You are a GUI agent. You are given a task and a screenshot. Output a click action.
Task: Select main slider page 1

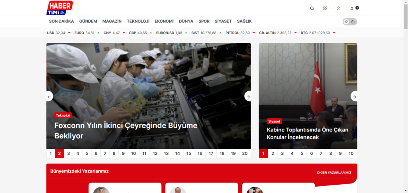pos(51,154)
